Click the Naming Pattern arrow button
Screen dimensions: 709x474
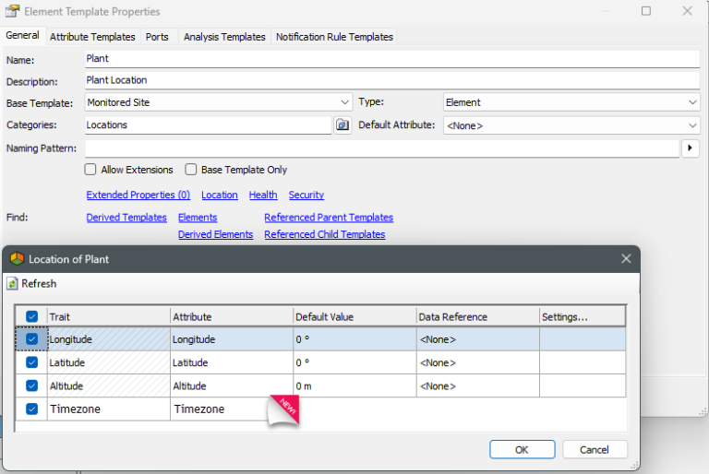(x=690, y=148)
